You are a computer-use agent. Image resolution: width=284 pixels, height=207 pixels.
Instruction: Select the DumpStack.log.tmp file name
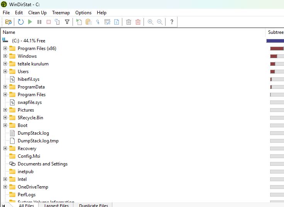pyautogui.click(x=38, y=141)
